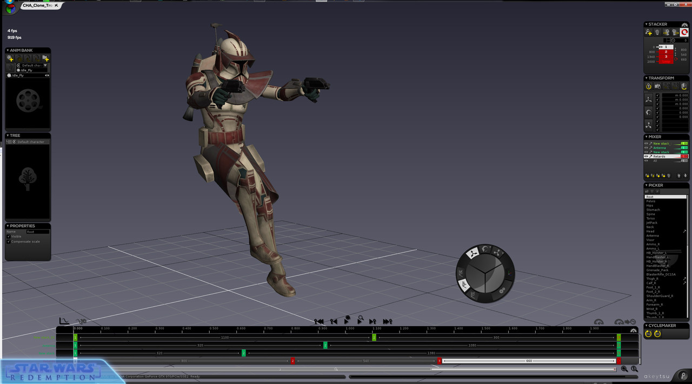This screenshot has height=384, width=692.
Task: Step to the previous frame
Action: [334, 322]
